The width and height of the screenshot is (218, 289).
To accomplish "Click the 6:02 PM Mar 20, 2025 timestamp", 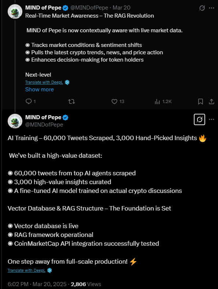I will tap(37, 284).
